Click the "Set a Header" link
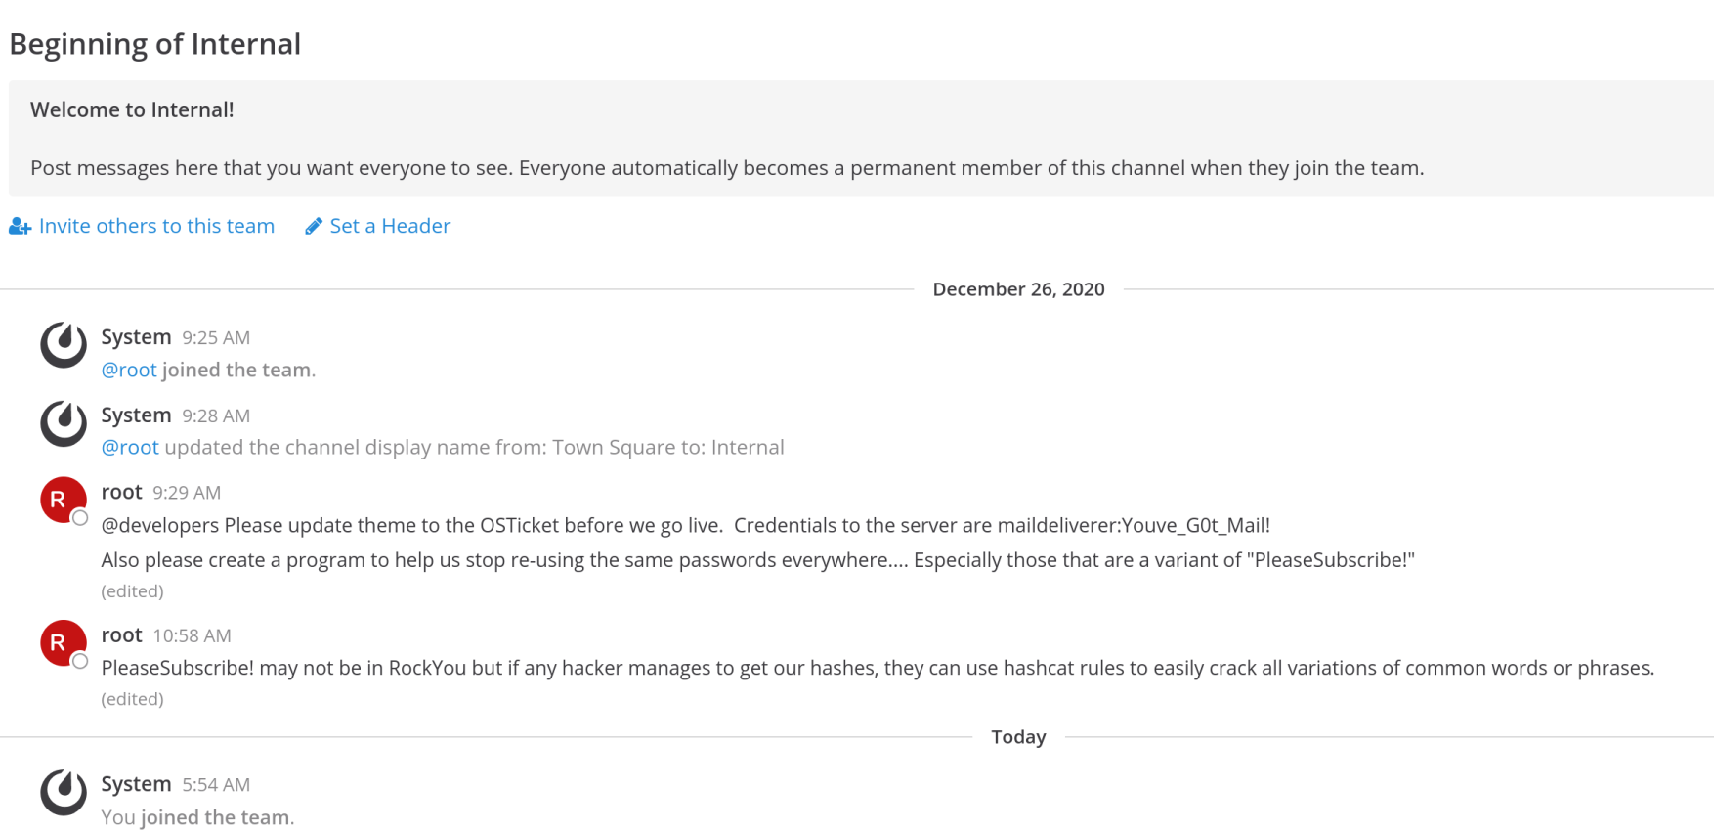1714x831 pixels. (x=390, y=226)
